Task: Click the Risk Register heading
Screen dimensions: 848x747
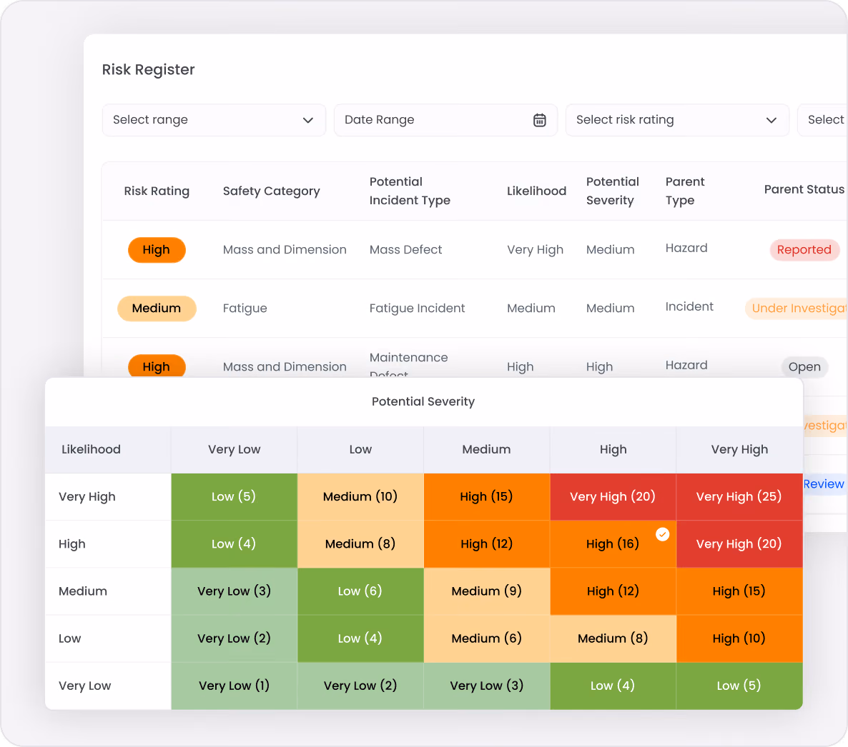Action: (148, 70)
